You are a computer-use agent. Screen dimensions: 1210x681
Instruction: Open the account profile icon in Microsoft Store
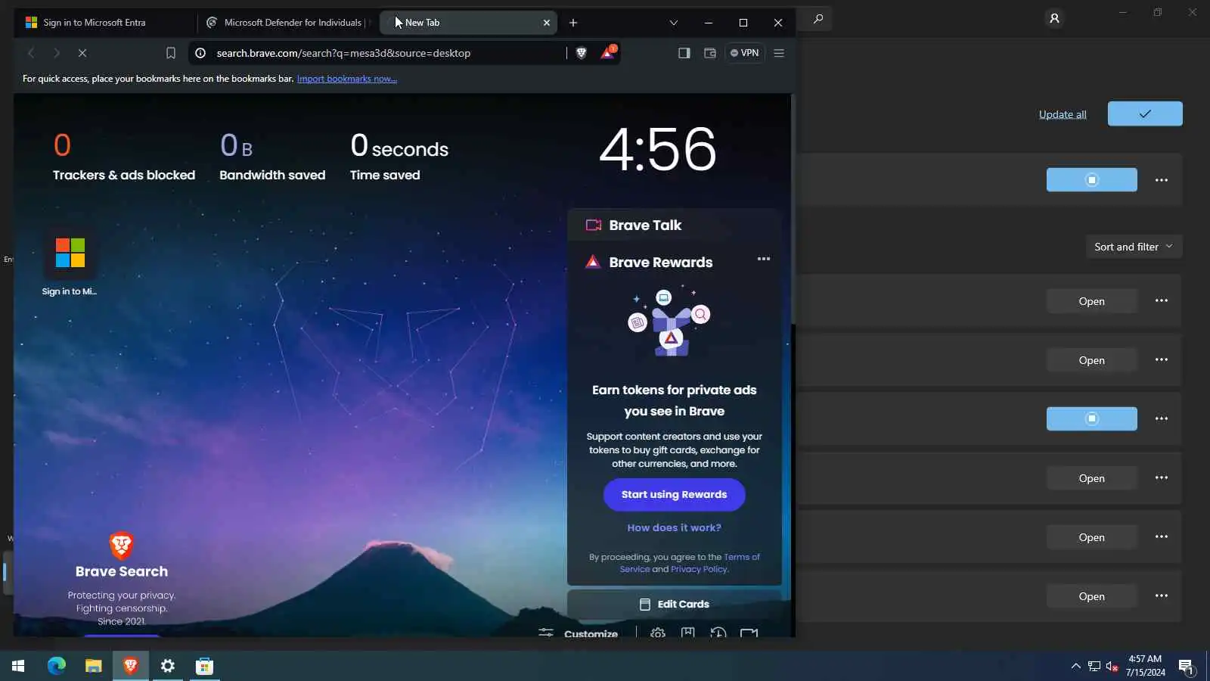tap(1054, 18)
